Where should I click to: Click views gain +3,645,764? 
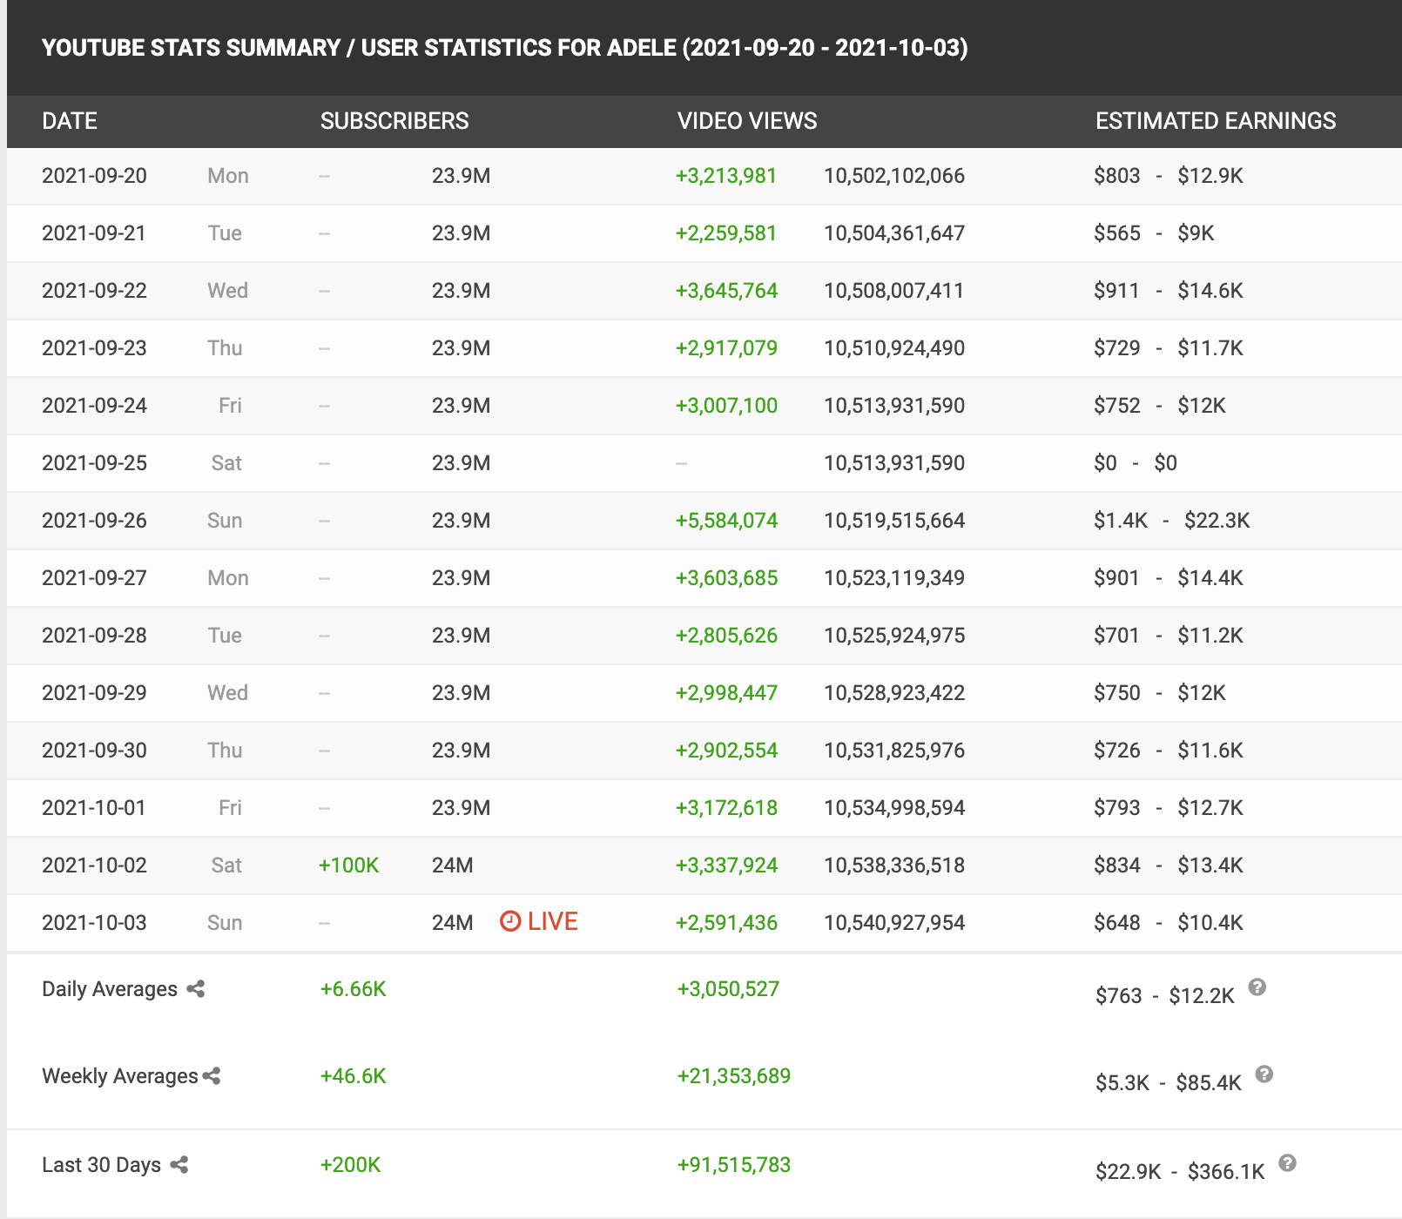[726, 291]
